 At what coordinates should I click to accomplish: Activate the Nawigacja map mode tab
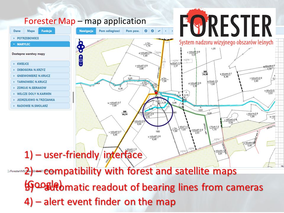pyautogui.click(x=86, y=31)
